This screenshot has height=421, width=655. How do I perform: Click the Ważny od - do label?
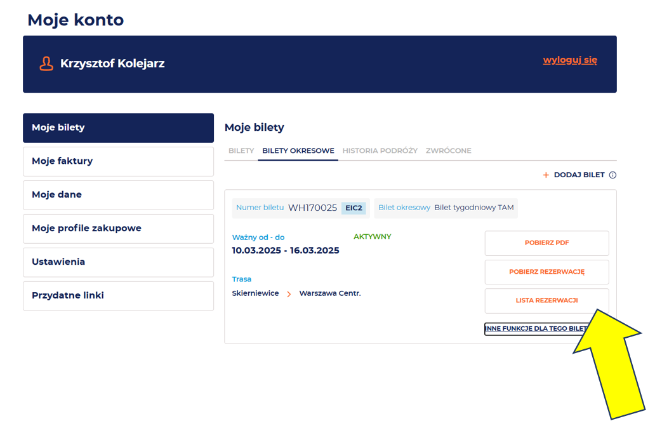258,237
